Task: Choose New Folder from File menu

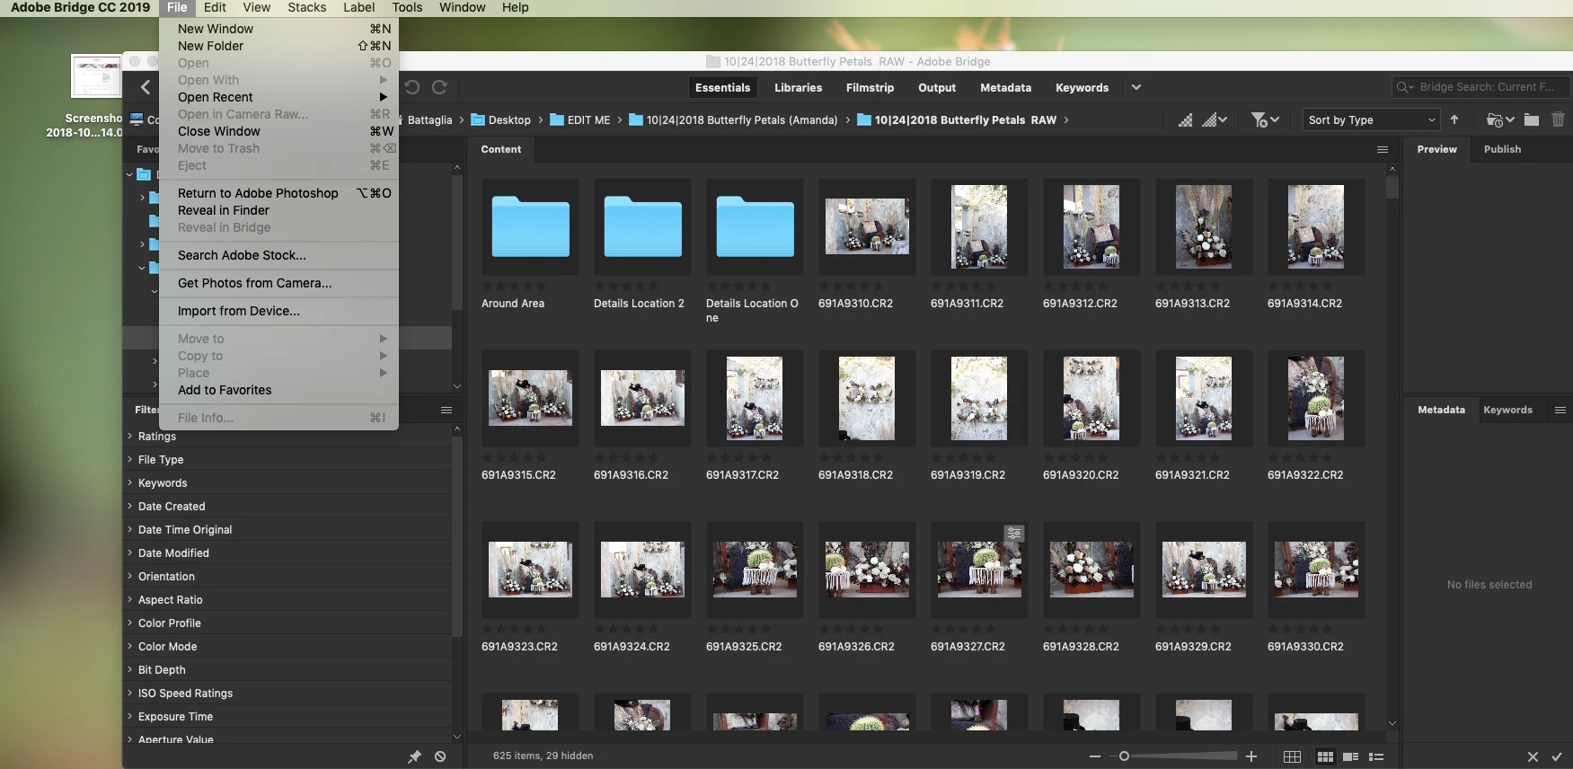Action: click(278, 46)
